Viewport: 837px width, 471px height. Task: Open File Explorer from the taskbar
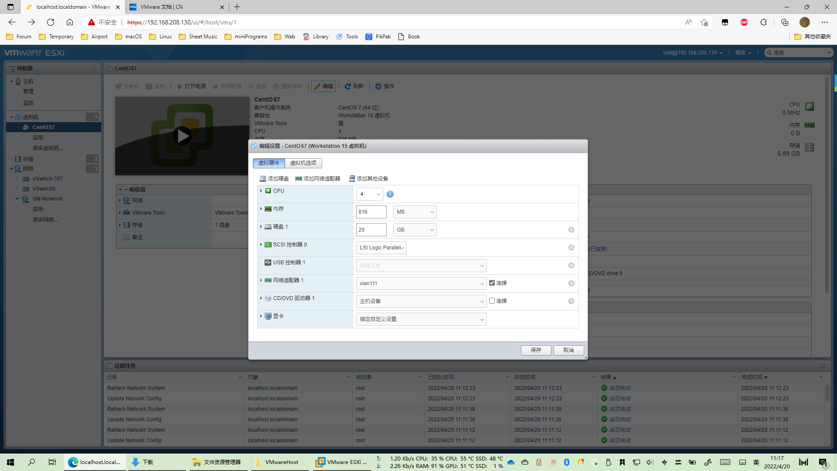(217, 462)
